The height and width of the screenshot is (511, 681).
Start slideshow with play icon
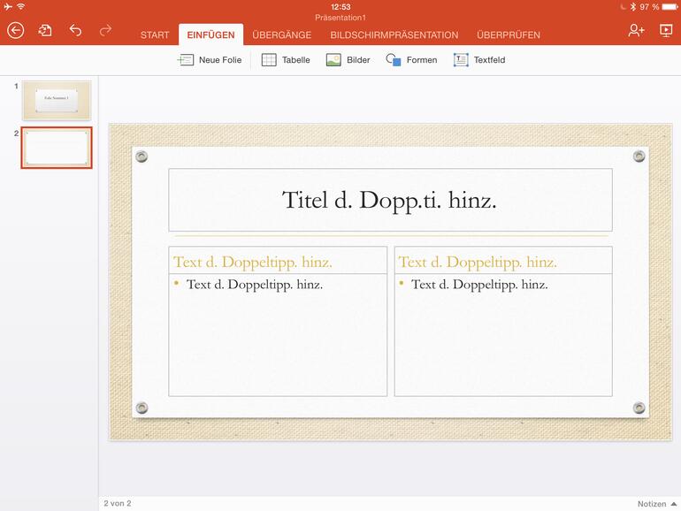[666, 31]
